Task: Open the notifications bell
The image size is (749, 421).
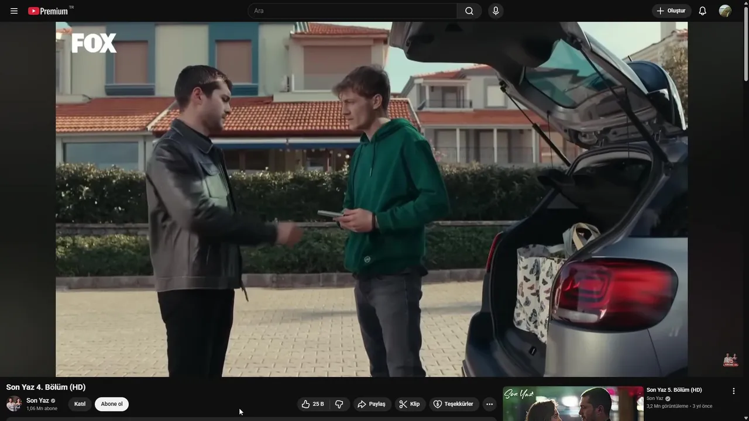Action: 703,11
